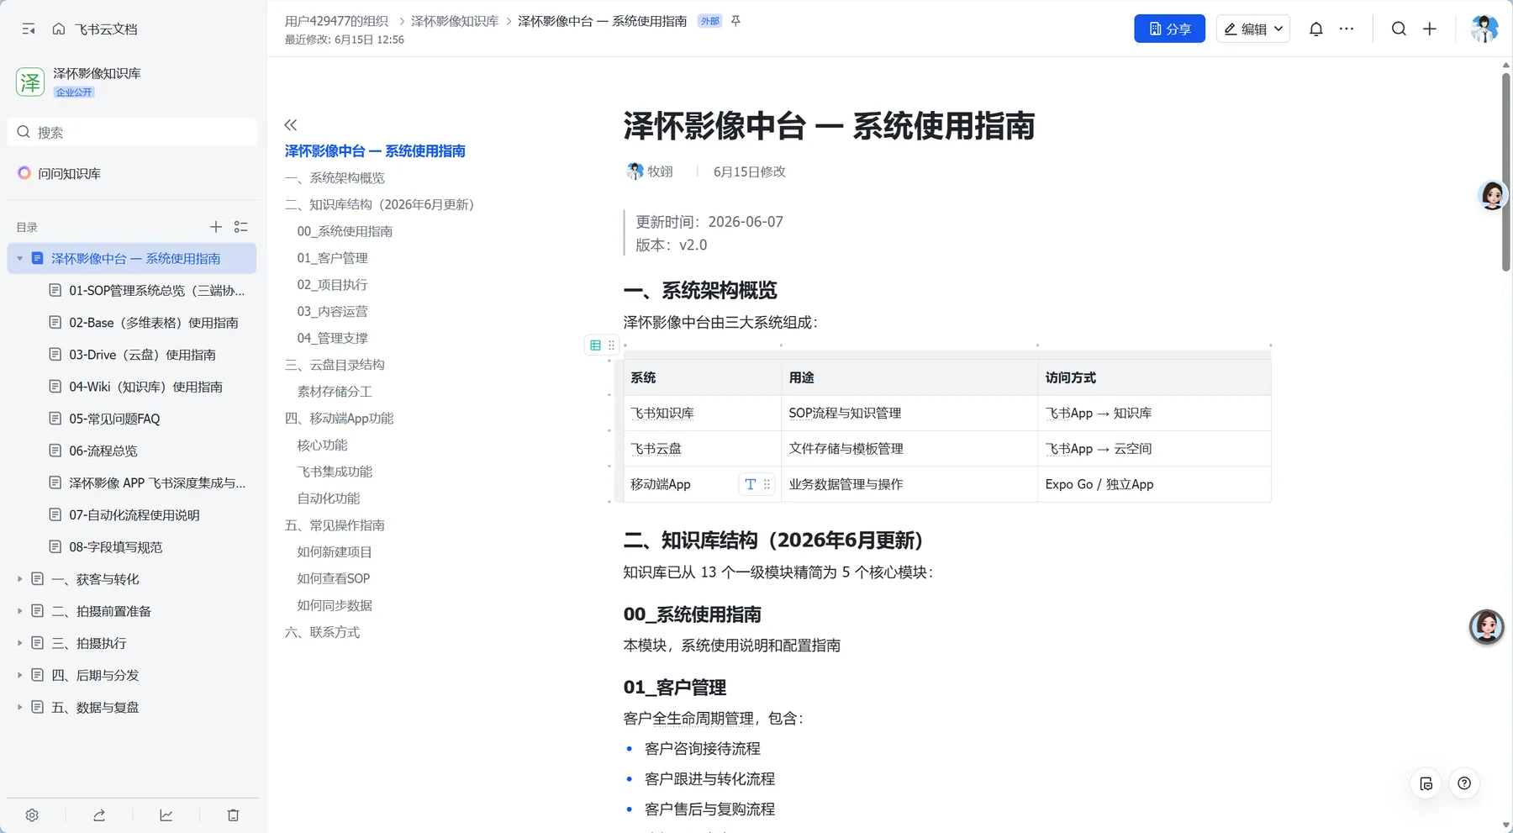Collapse 泽怀影像中台 — 系统使用指南 tree node
Image resolution: width=1513 pixels, height=833 pixels.
point(20,258)
